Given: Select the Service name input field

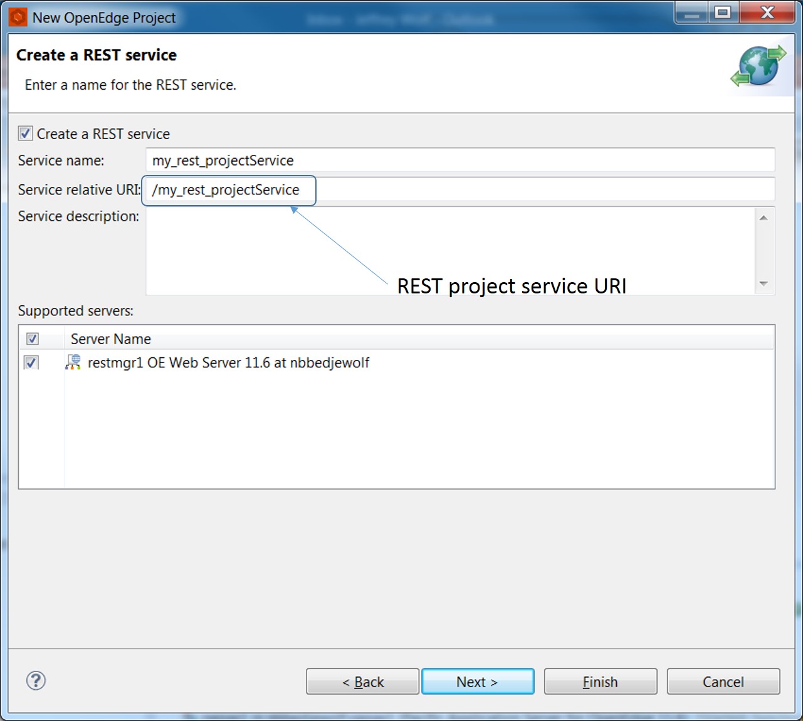Looking at the screenshot, I should pyautogui.click(x=439, y=161).
